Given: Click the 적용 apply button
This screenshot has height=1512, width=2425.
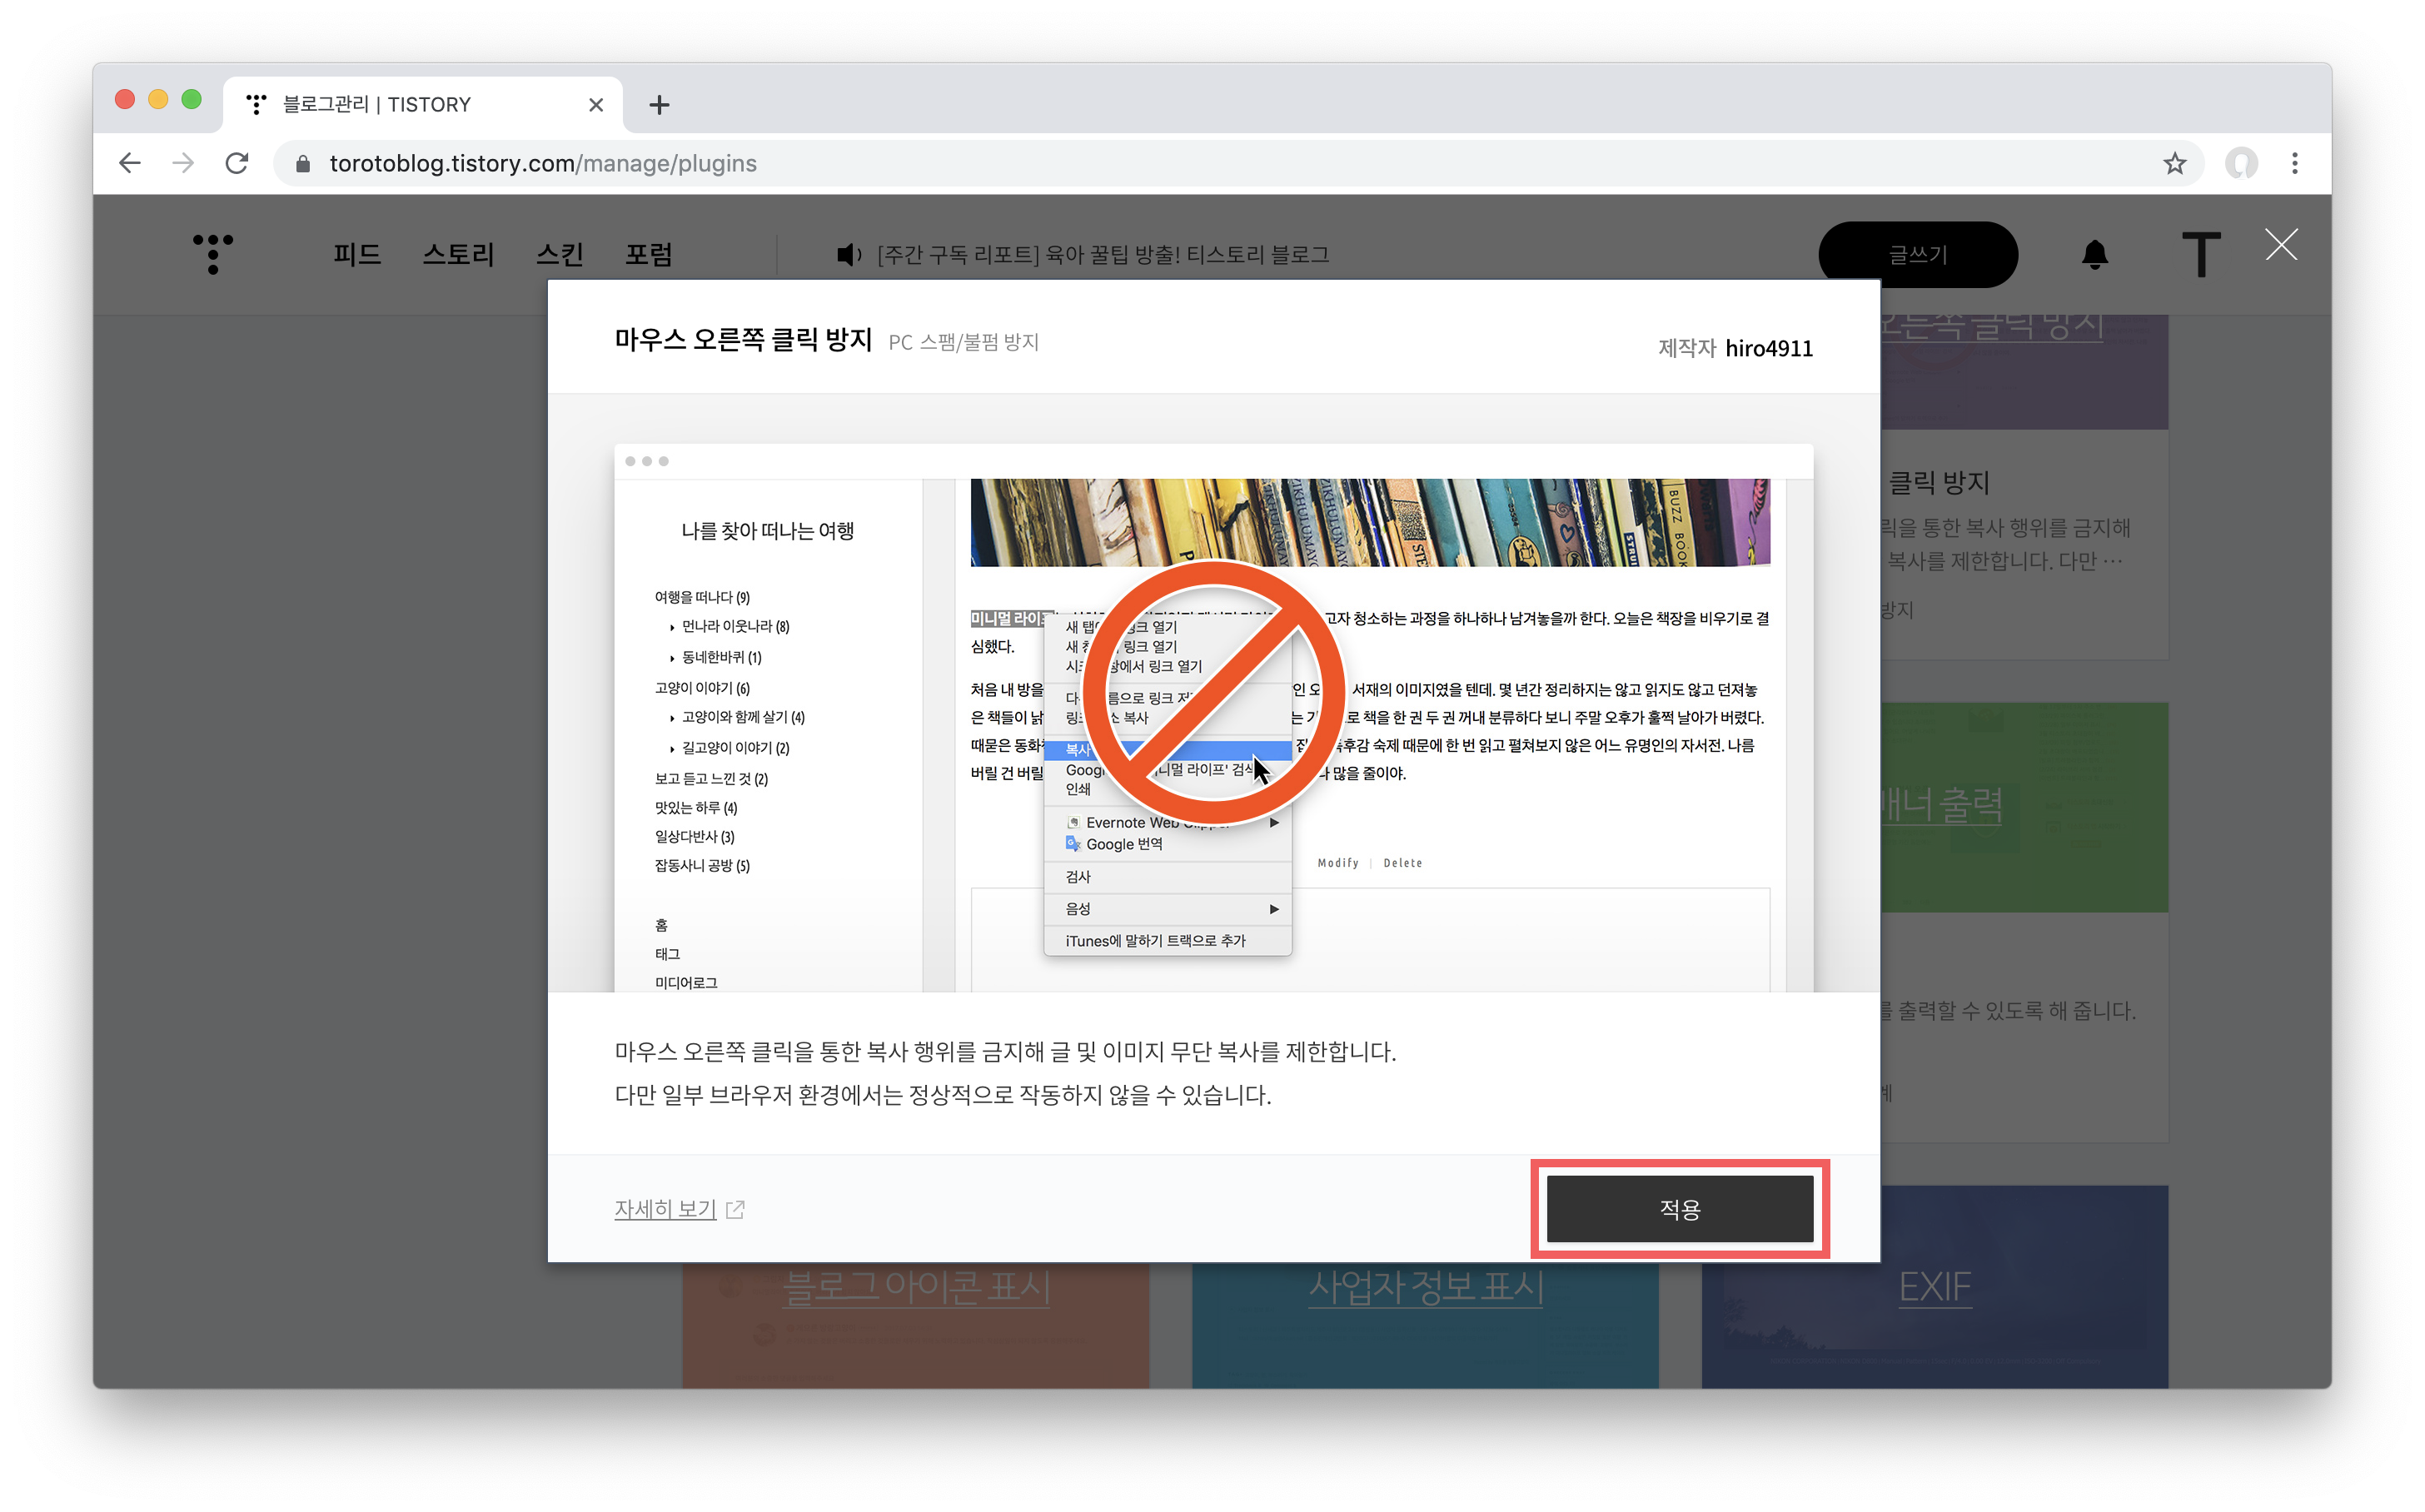Looking at the screenshot, I should [x=1679, y=1209].
